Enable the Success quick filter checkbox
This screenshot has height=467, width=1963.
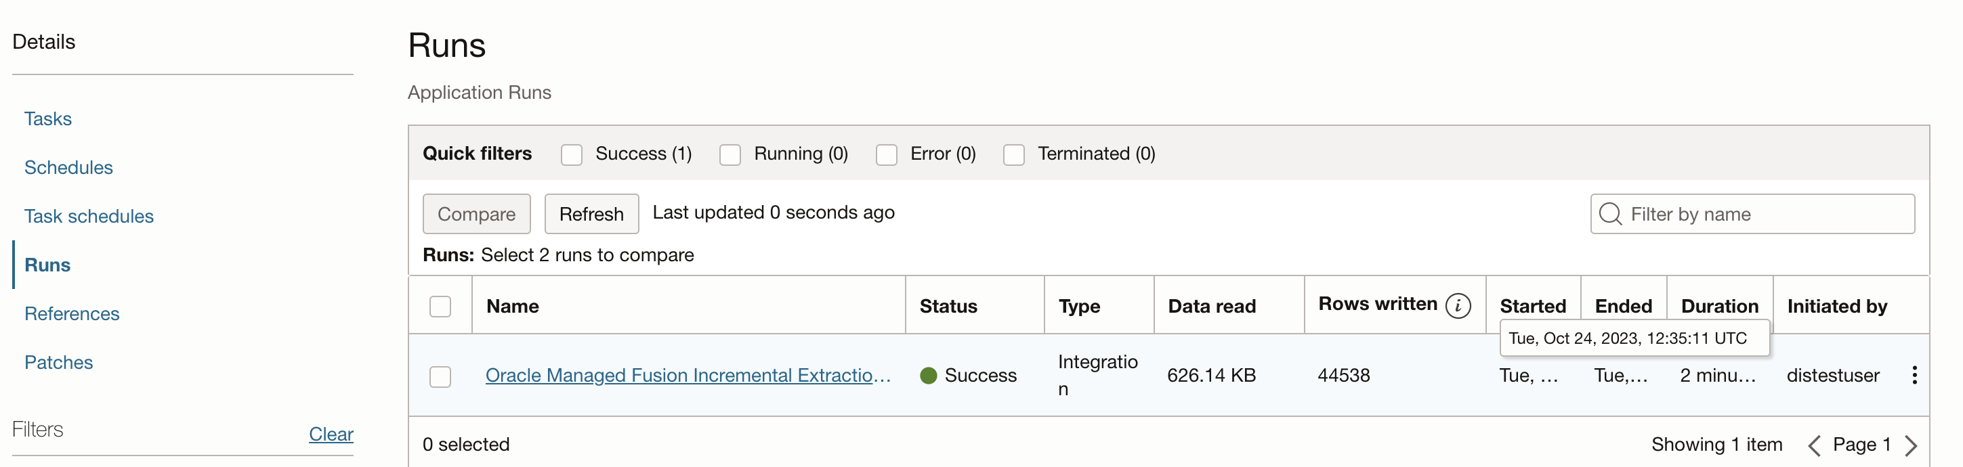(572, 154)
